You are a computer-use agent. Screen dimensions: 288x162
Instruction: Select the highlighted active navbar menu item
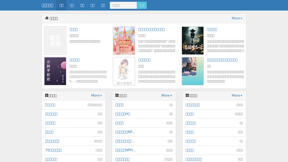(61, 5)
